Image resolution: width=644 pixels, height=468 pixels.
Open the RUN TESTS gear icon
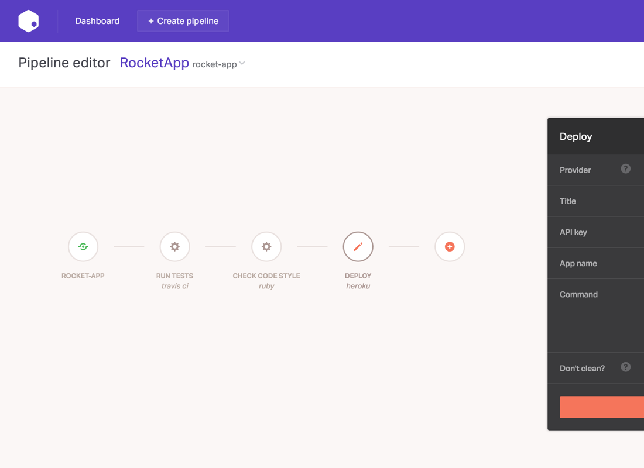pyautogui.click(x=174, y=246)
